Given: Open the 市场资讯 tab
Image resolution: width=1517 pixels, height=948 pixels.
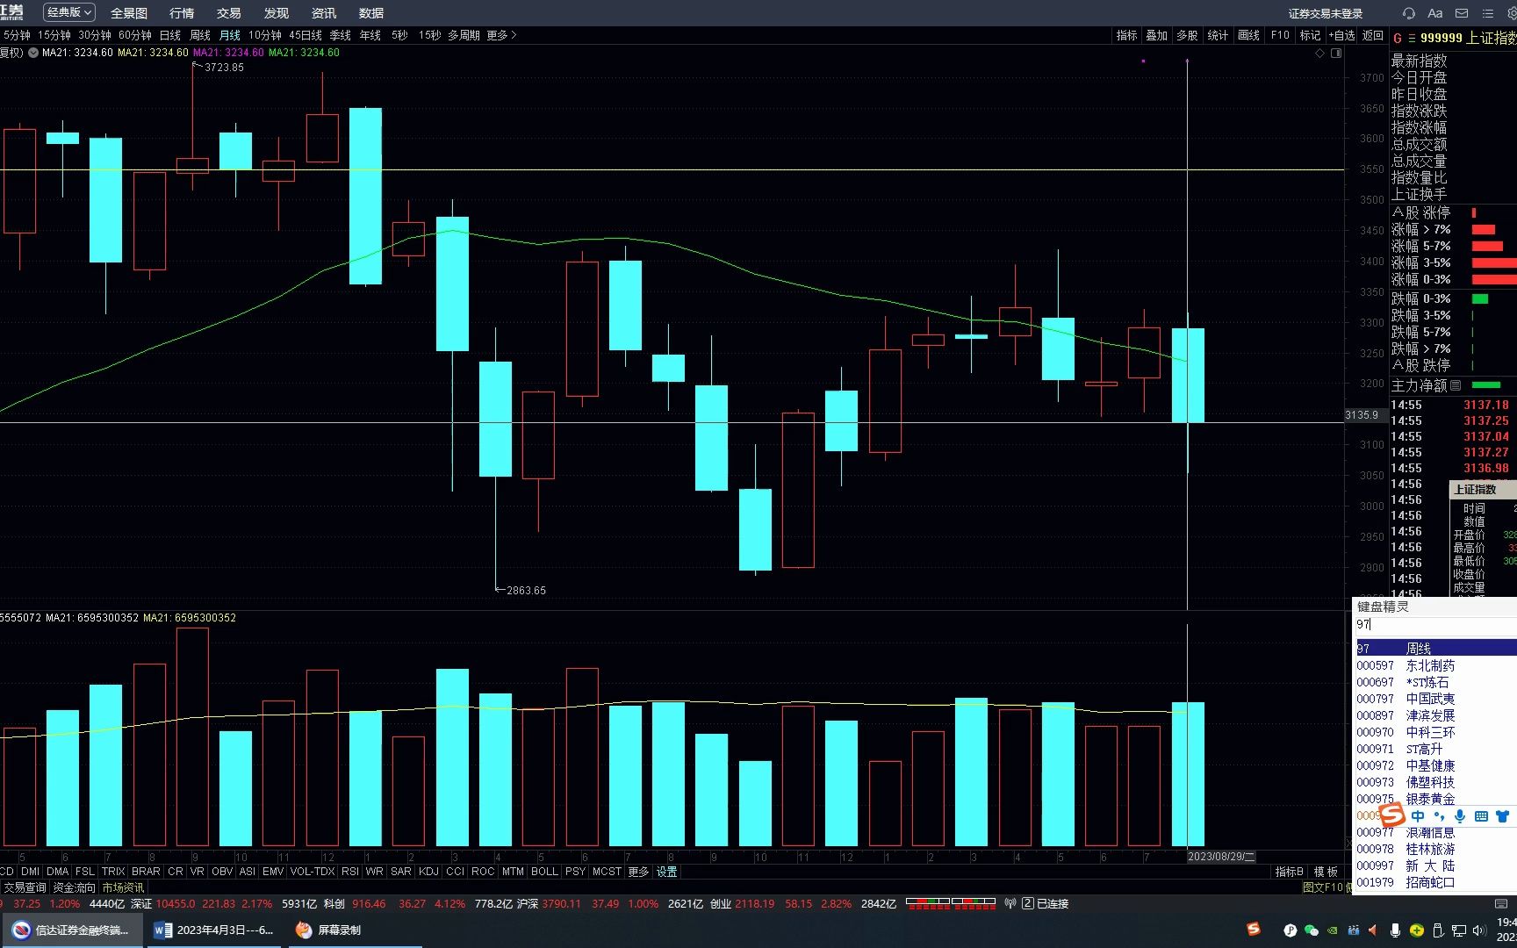Looking at the screenshot, I should pyautogui.click(x=123, y=887).
